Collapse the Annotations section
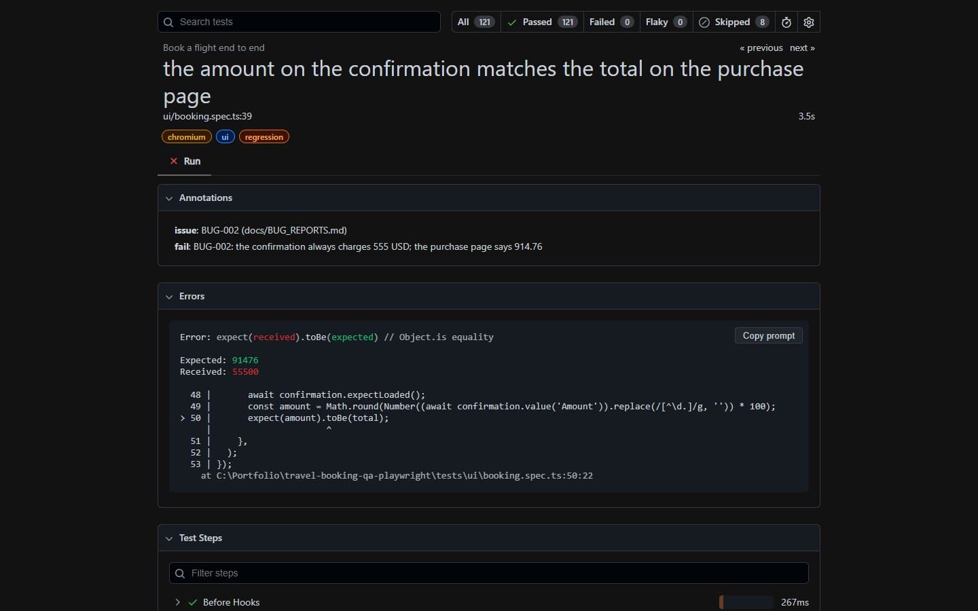 click(x=489, y=198)
